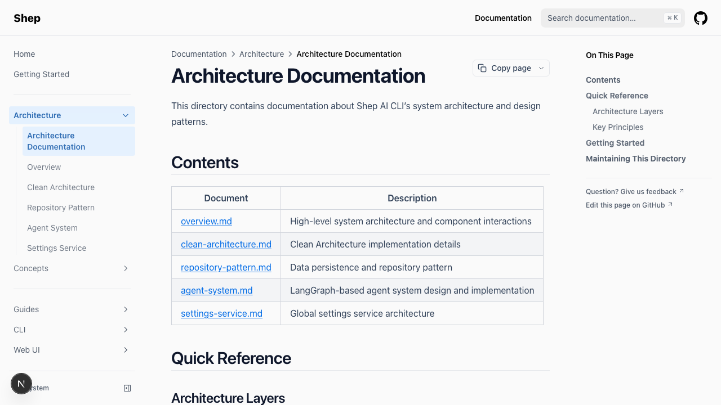Select Architecture Documentation sidebar item

tap(79, 141)
